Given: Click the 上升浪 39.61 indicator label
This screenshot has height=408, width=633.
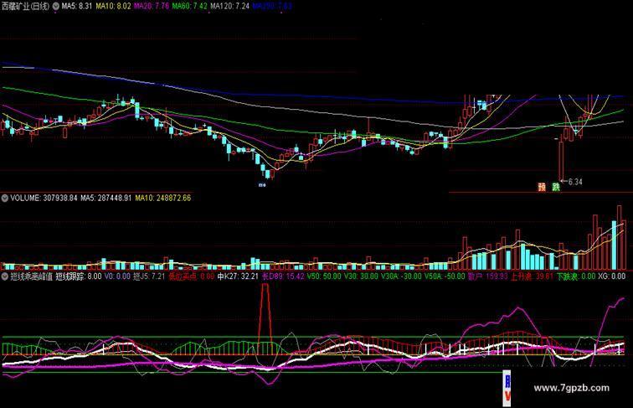Looking at the screenshot, I should pos(532,276).
